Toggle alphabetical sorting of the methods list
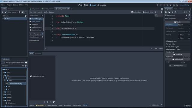Screen dimensions: 192x108 (42, 34)
